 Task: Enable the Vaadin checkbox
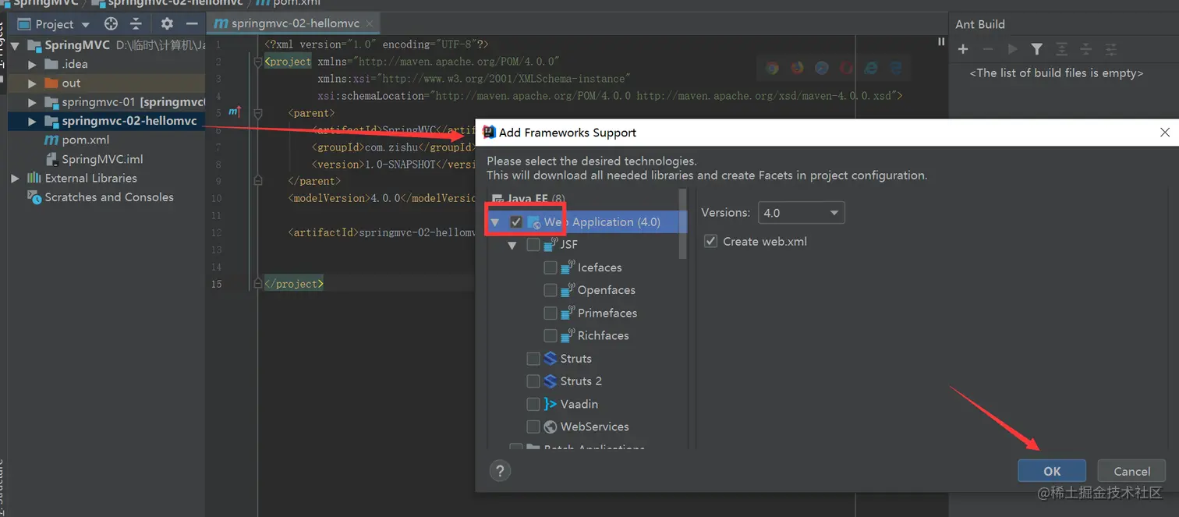pos(533,404)
